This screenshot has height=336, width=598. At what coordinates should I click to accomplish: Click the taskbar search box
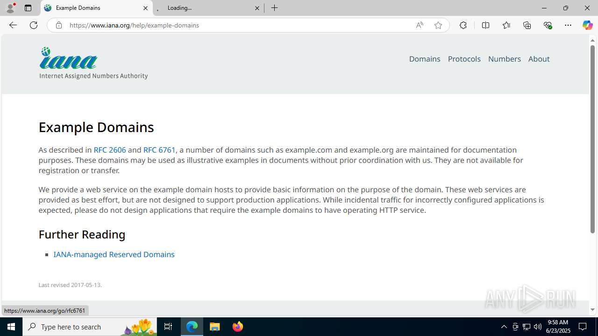click(x=90, y=327)
